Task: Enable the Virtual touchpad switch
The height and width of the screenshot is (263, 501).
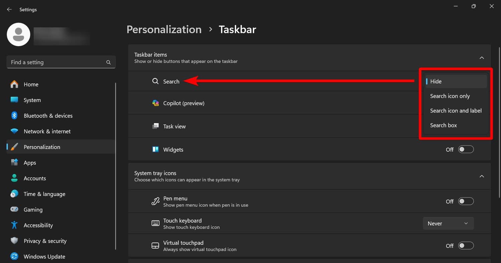Action: (466, 245)
